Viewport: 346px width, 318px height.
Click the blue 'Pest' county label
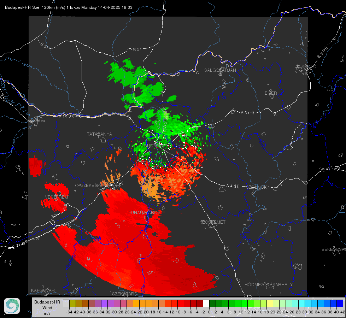point(243,213)
